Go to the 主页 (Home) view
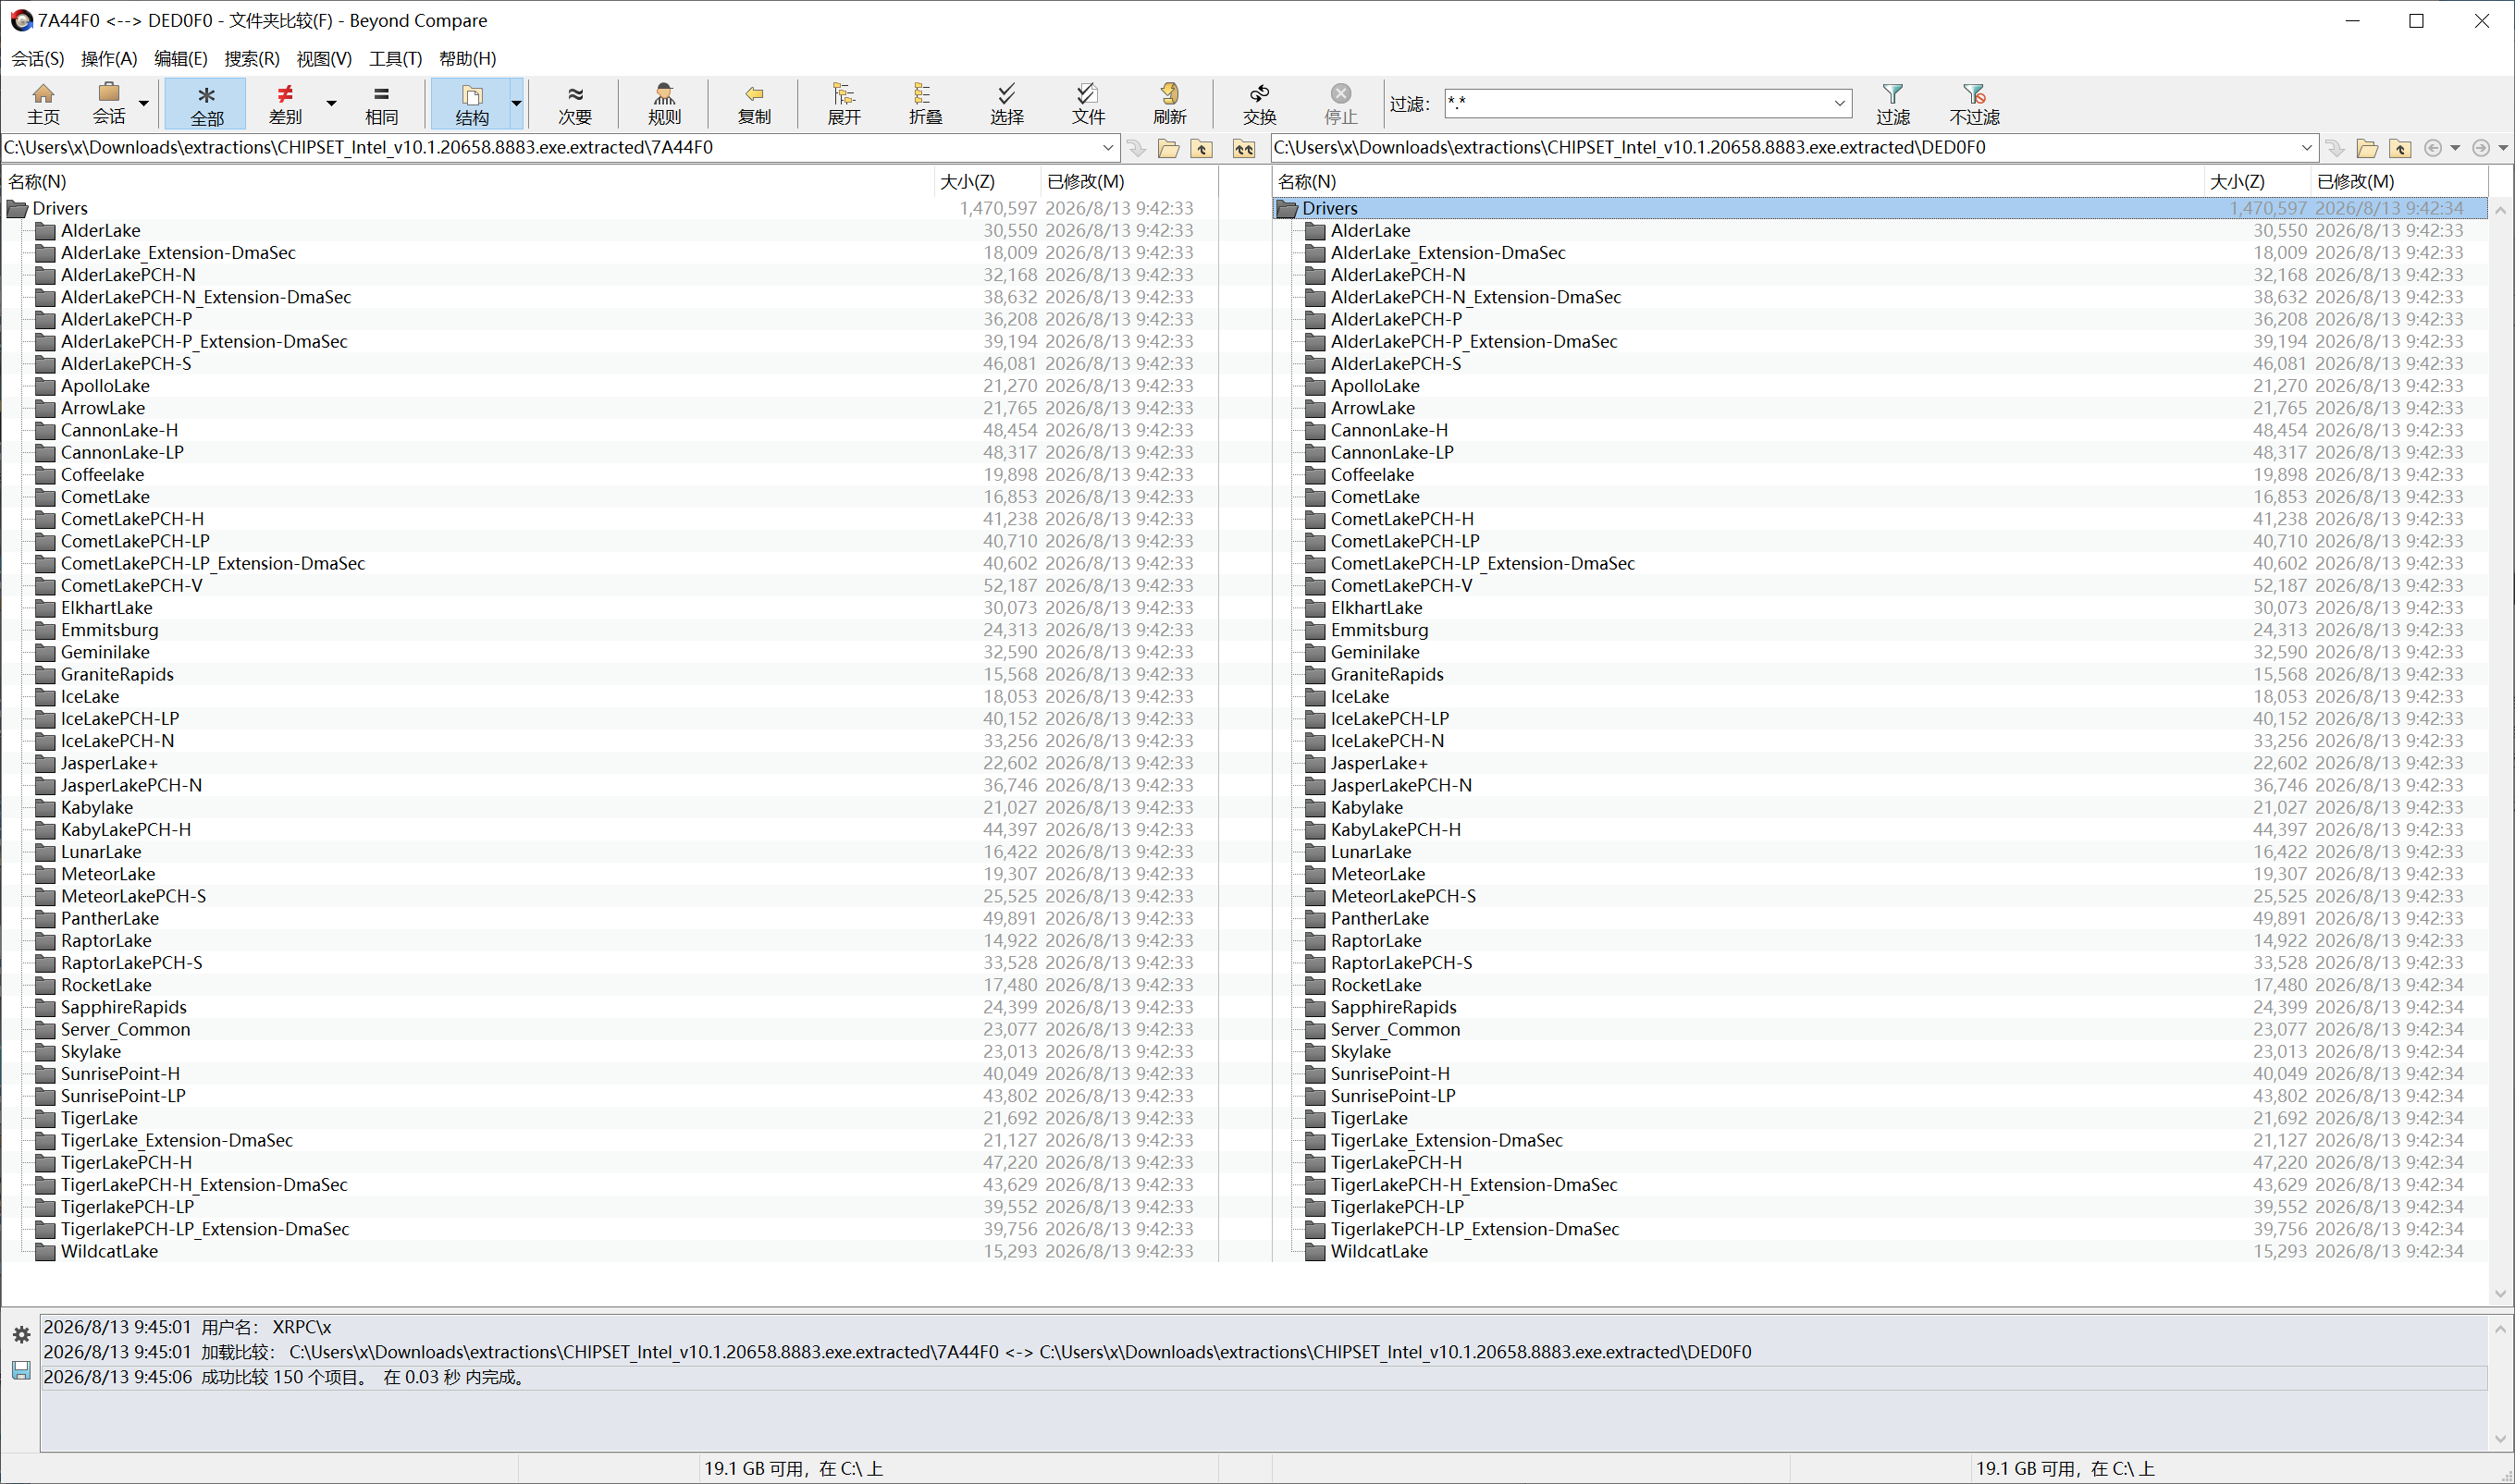Viewport: 2515px width, 1484px height. 43,104
